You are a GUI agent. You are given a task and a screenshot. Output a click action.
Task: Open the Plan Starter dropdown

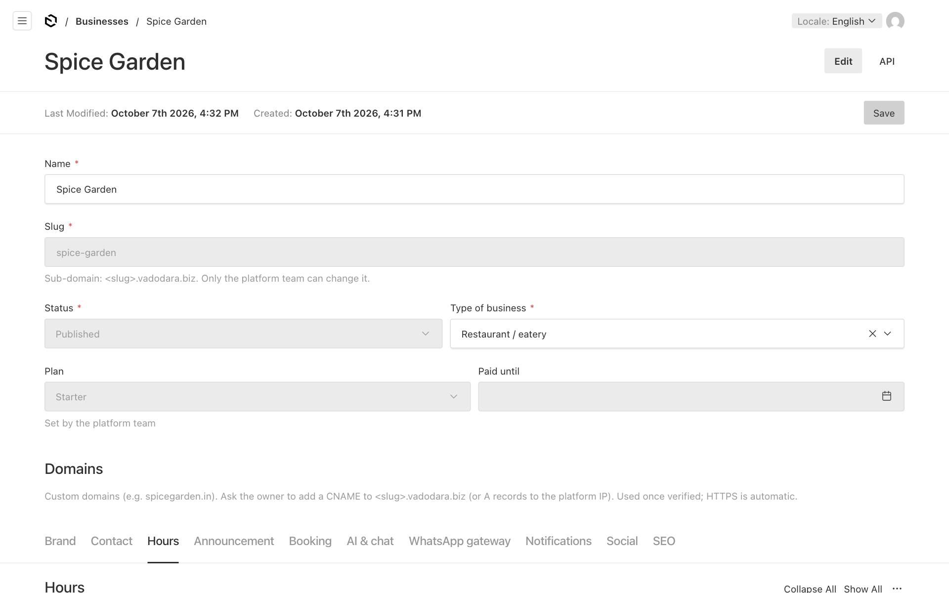click(x=258, y=396)
